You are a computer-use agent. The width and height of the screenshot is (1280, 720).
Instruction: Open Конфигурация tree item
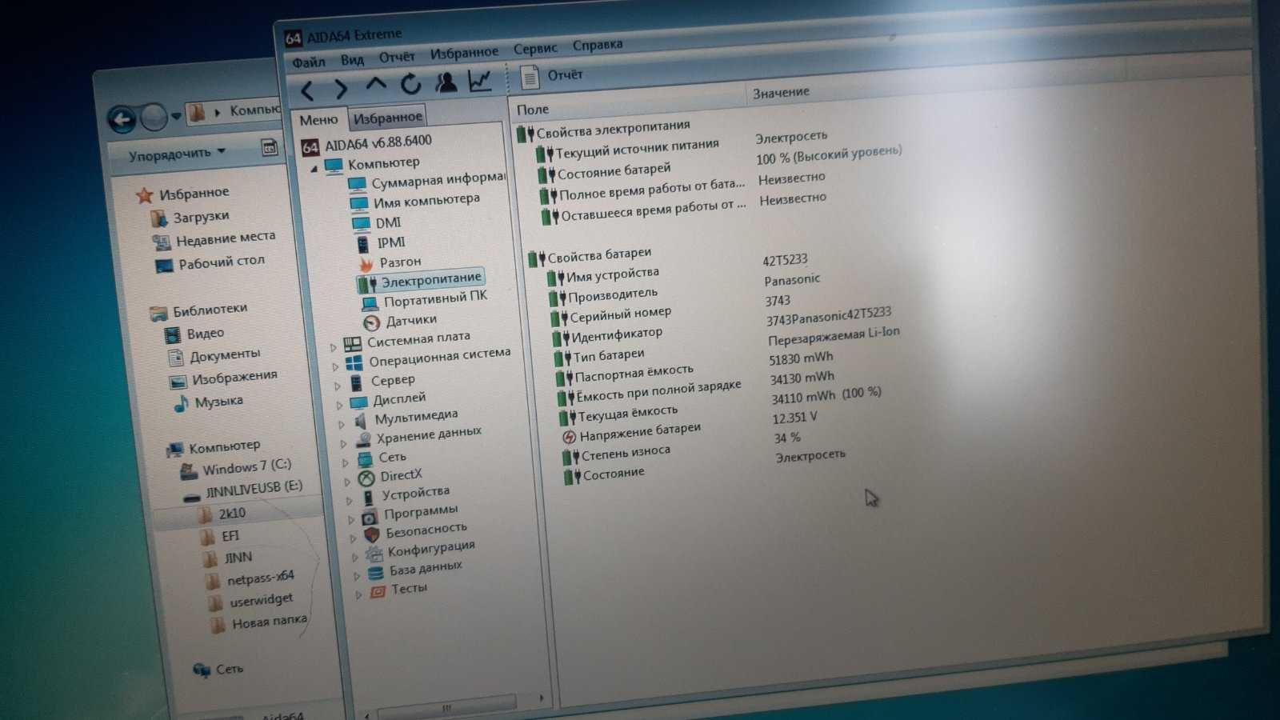(421, 550)
